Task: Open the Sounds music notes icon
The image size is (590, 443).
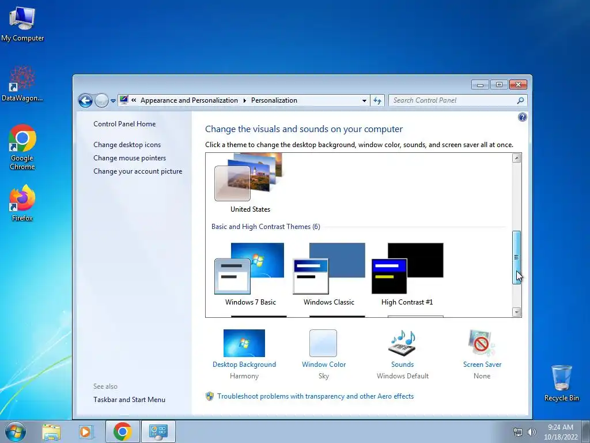Action: pyautogui.click(x=402, y=343)
